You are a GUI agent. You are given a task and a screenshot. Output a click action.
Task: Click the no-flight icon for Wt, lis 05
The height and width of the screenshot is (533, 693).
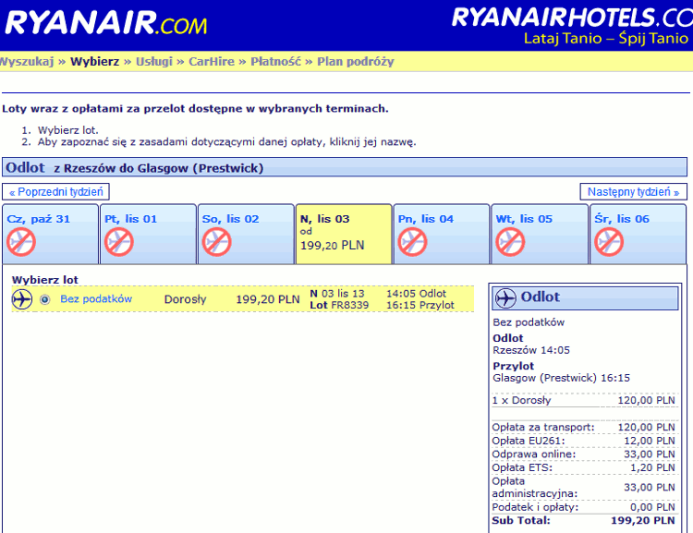tap(510, 242)
